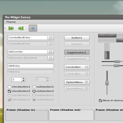
Task: Toggle the blue plus toolbar button
Action: point(33,28)
